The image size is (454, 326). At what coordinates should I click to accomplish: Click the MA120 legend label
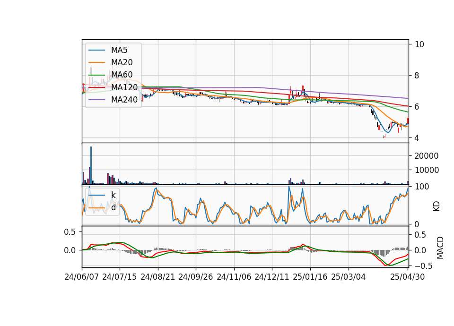pos(124,87)
